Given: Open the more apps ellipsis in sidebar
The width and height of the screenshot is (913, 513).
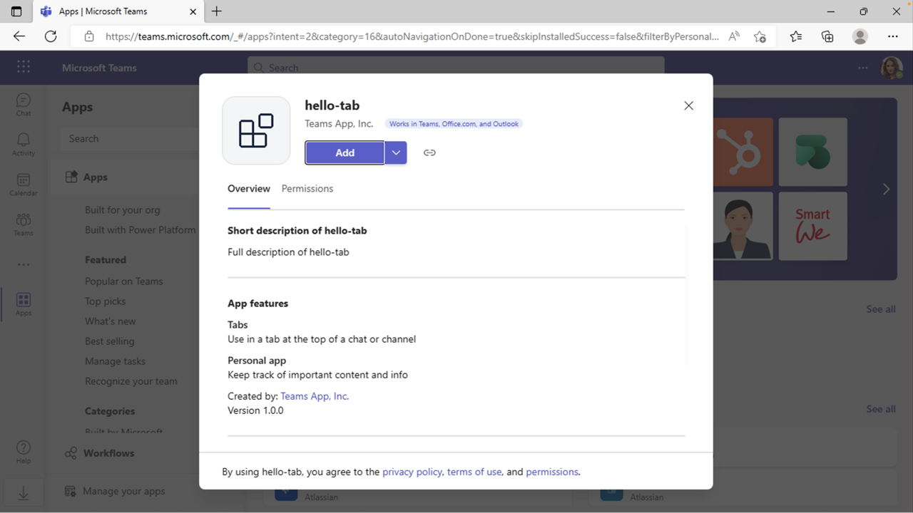Looking at the screenshot, I should pos(24,264).
